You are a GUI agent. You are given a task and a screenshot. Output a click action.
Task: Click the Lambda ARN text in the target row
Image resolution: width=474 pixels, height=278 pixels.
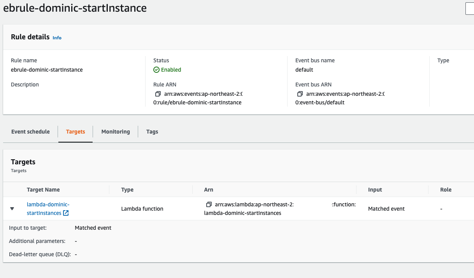tap(280, 209)
